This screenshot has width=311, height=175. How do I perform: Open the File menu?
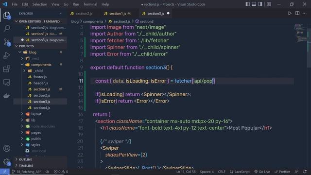click(15, 4)
